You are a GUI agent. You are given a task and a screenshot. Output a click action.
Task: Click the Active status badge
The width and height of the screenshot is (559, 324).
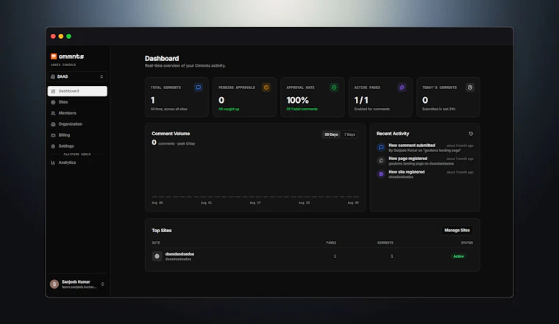pos(458,256)
